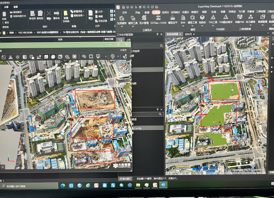Expand the 生成缓存 dropdown arrow
Screen dimensions: 274x198
(122, 27)
